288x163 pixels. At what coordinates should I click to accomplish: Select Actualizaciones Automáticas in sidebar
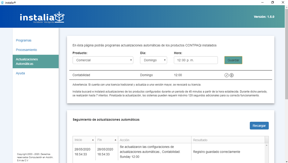[36, 61]
